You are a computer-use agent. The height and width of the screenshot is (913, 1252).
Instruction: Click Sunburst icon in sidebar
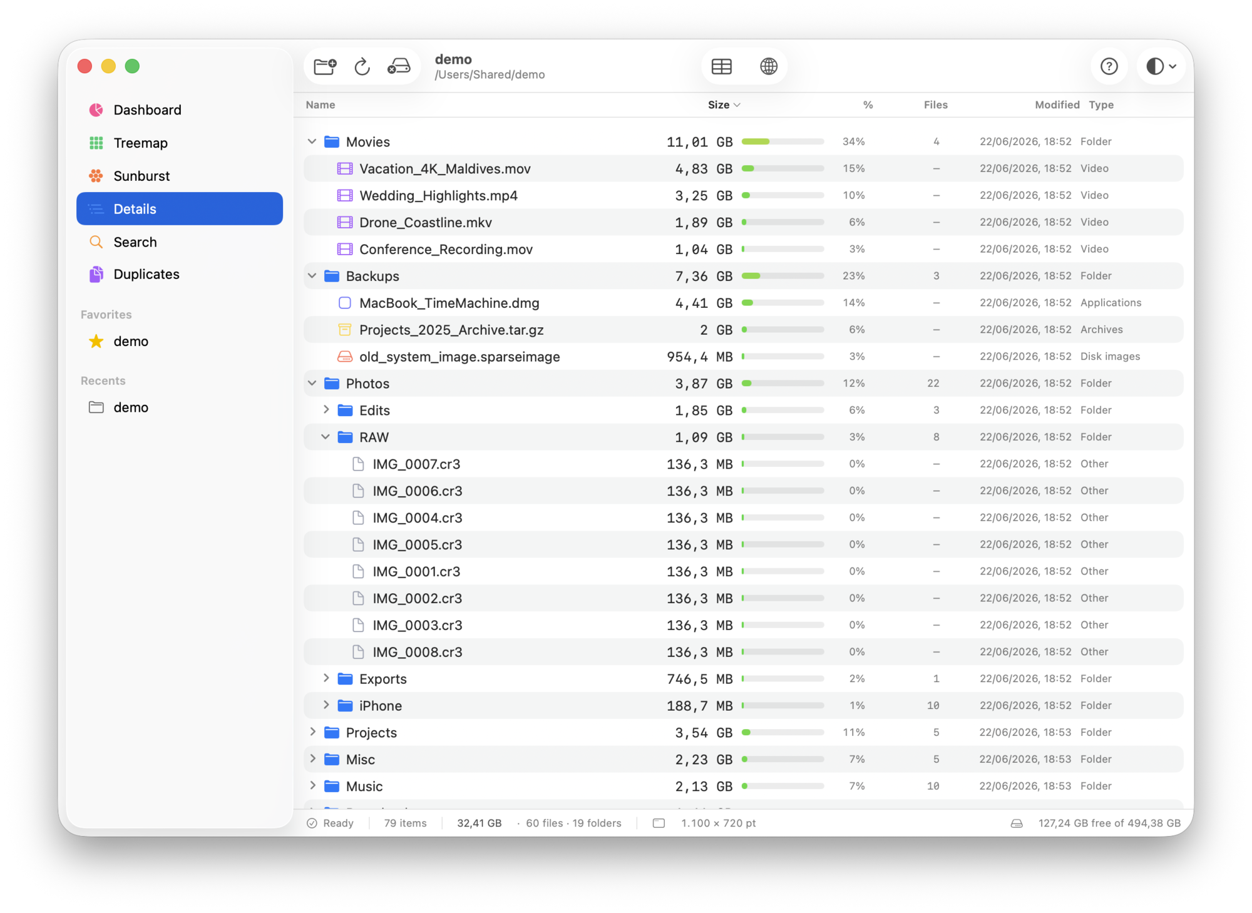coord(96,176)
